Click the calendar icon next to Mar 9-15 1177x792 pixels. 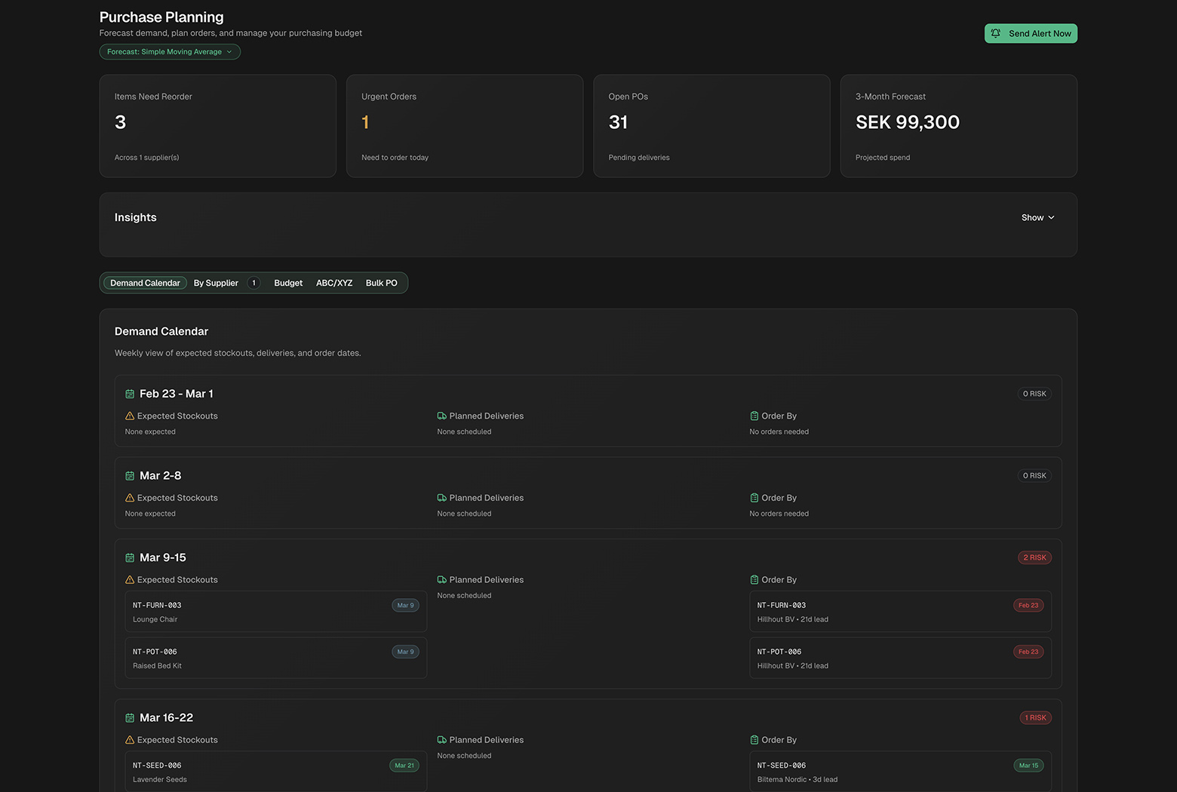pos(129,557)
